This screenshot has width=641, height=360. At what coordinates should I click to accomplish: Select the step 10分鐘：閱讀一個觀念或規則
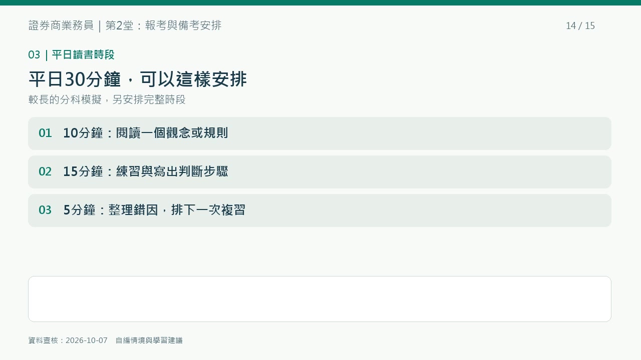319,133
